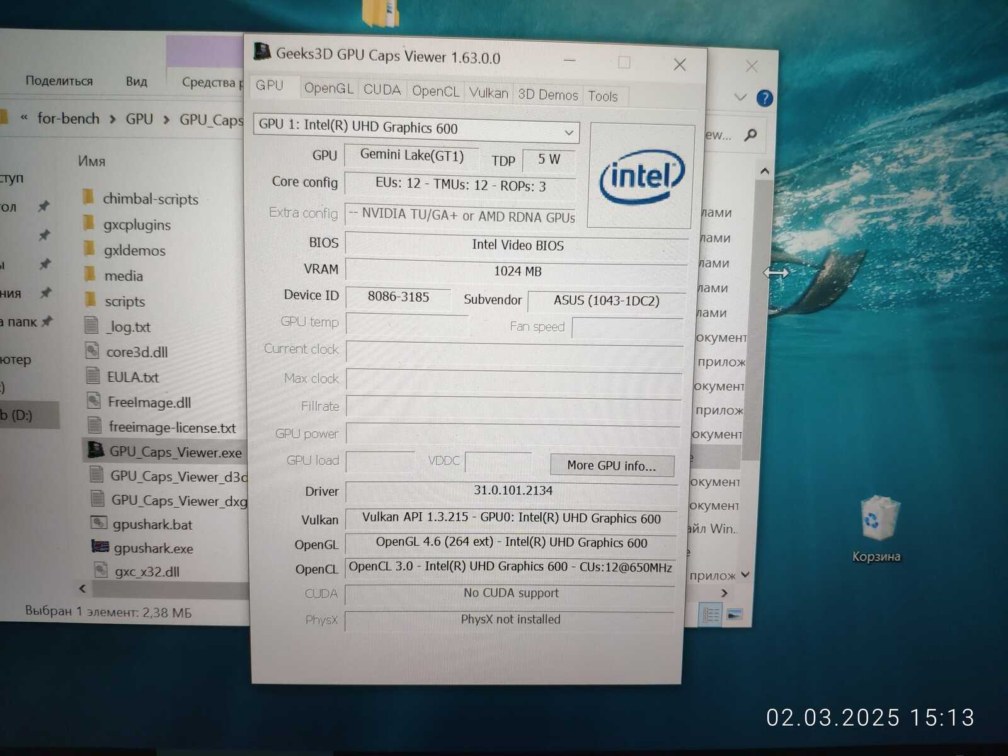Click status text 'Выбран 1 элемент: 2,38 МБ'

(108, 612)
